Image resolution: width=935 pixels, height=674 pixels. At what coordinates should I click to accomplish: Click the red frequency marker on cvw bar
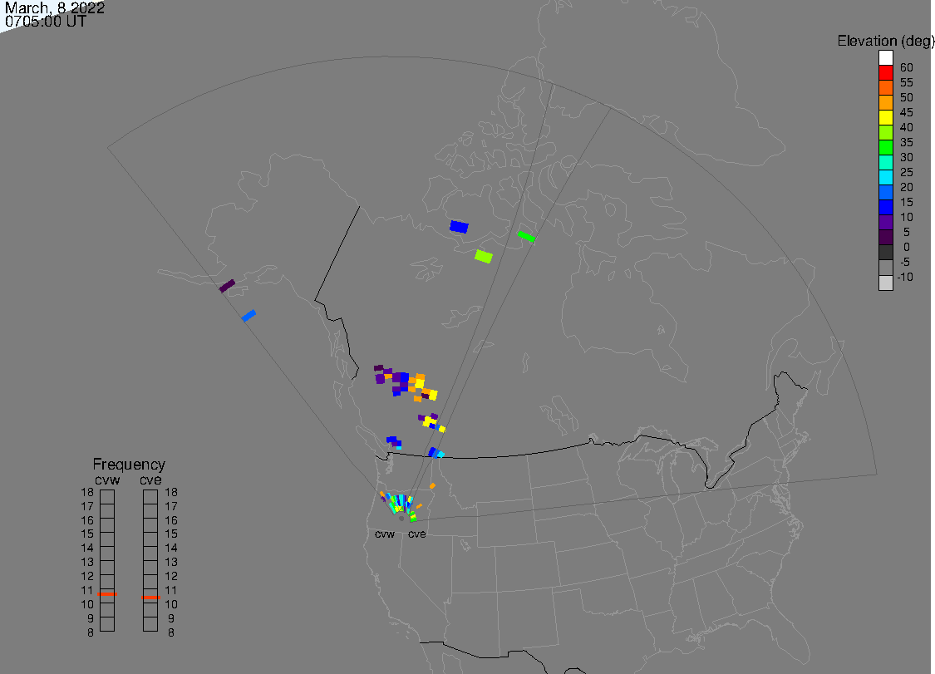(107, 594)
